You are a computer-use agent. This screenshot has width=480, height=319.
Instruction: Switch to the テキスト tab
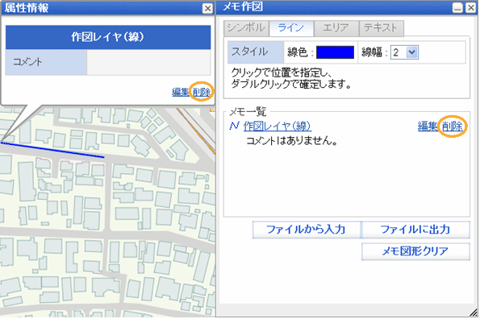(x=381, y=28)
